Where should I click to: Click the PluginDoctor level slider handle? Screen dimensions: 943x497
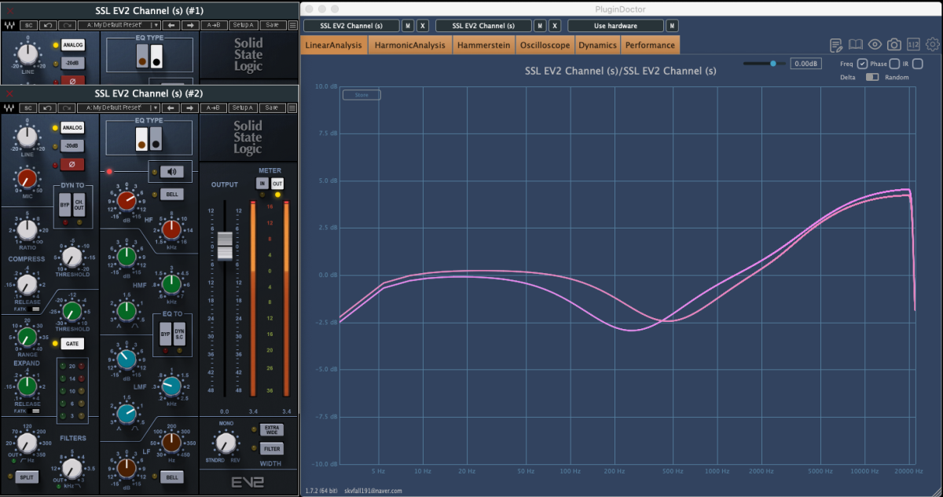773,64
